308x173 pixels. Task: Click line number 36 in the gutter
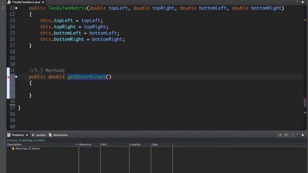point(12,101)
